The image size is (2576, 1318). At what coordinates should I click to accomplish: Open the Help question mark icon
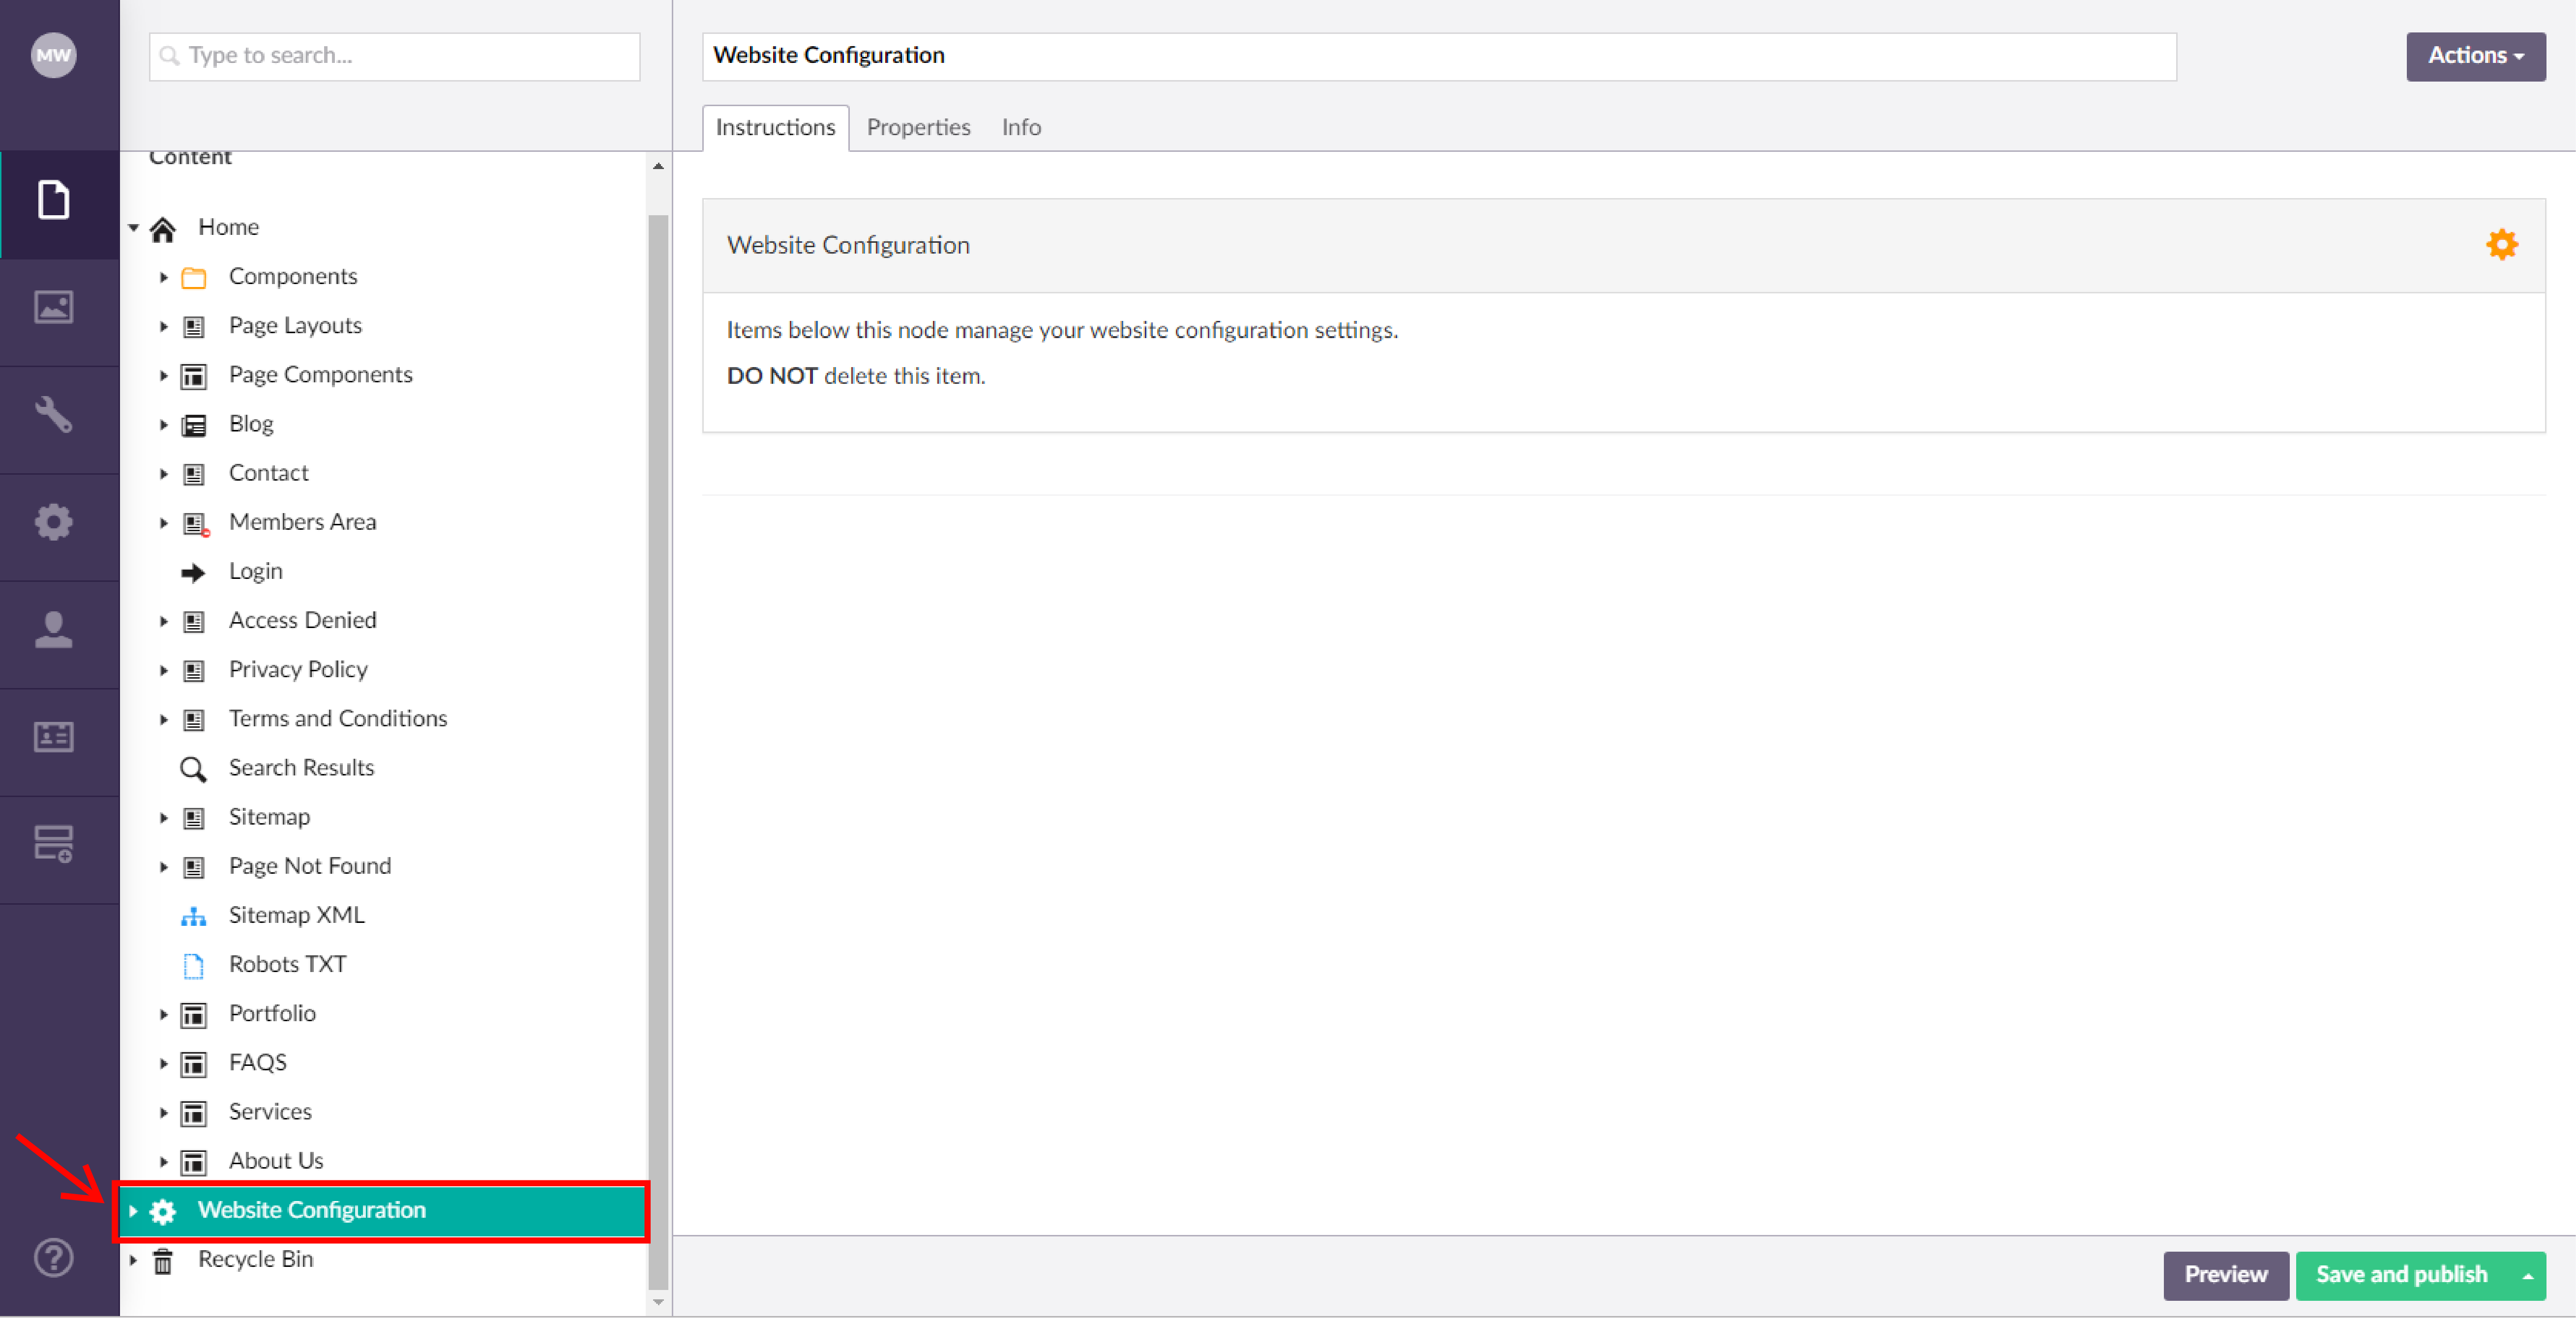(53, 1257)
